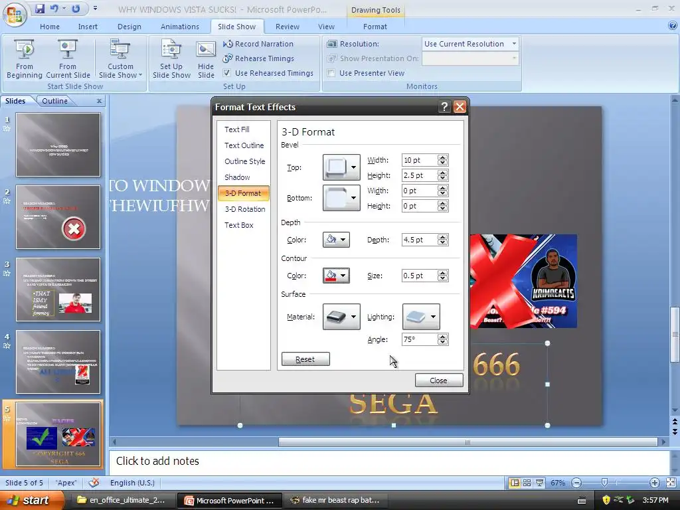Toggle Use Rehearsed Timings checkbox
The image size is (680, 510).
(x=227, y=73)
